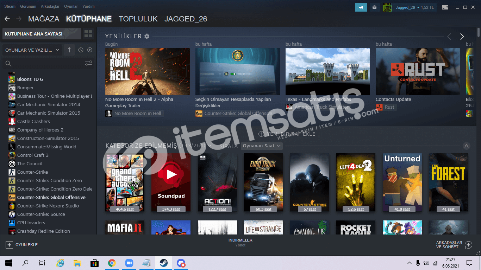Open the Steam menu

click(10, 6)
